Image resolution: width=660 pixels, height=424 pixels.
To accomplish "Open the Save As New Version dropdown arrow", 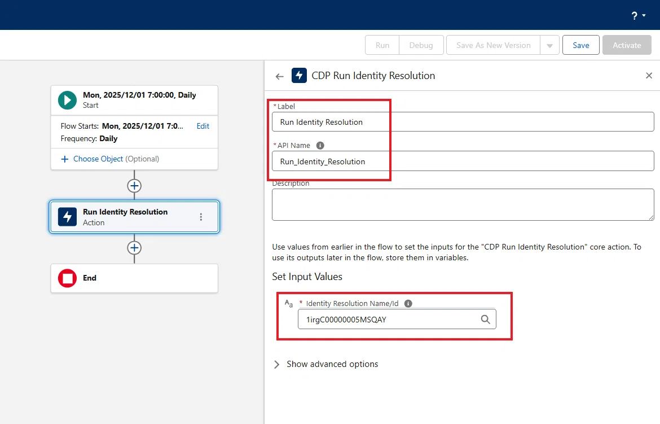I will [x=550, y=46].
